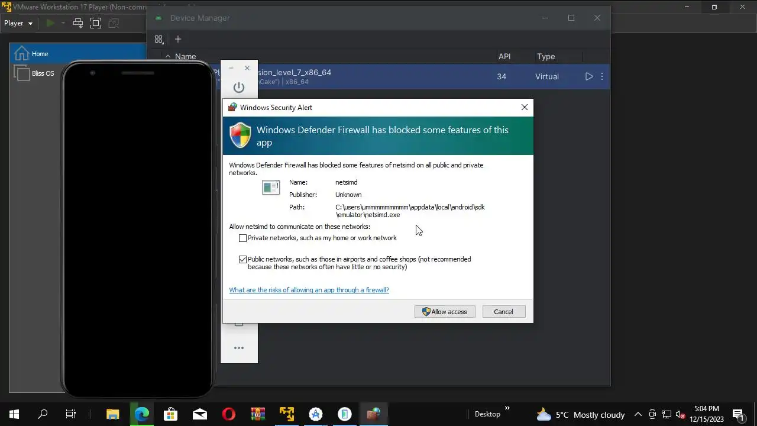
Task: Open Mail app from taskbar
Action: 200,414
